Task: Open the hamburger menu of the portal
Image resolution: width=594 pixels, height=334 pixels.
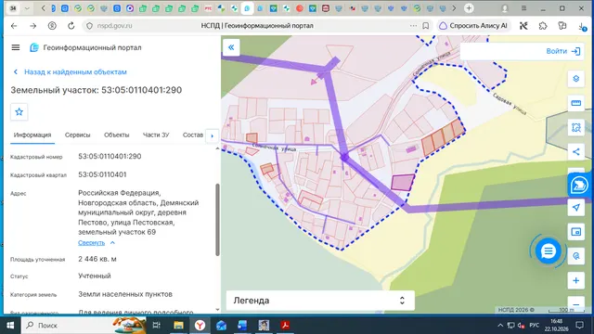Action: [16, 47]
